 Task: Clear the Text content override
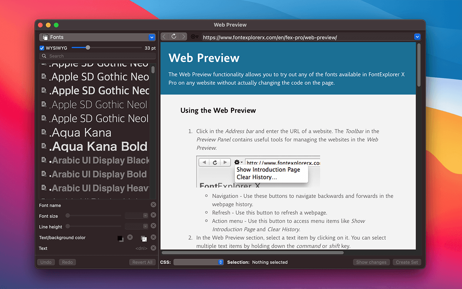point(153,248)
